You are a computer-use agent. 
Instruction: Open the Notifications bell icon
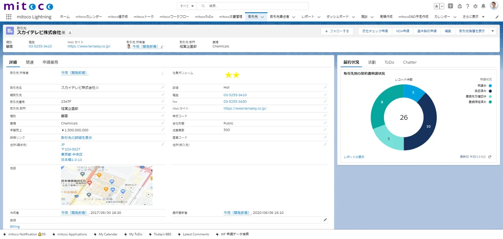tap(483, 6)
